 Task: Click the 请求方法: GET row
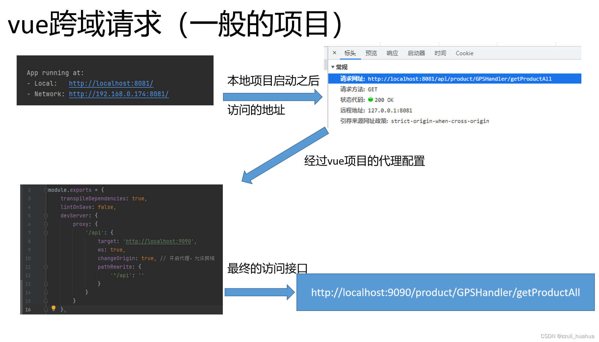[x=359, y=89]
